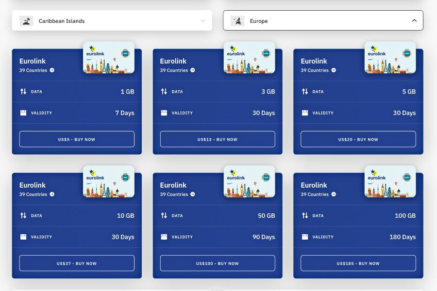Click the '180 Days' validity value
Viewport: 437px width, 291px height.
click(x=403, y=237)
